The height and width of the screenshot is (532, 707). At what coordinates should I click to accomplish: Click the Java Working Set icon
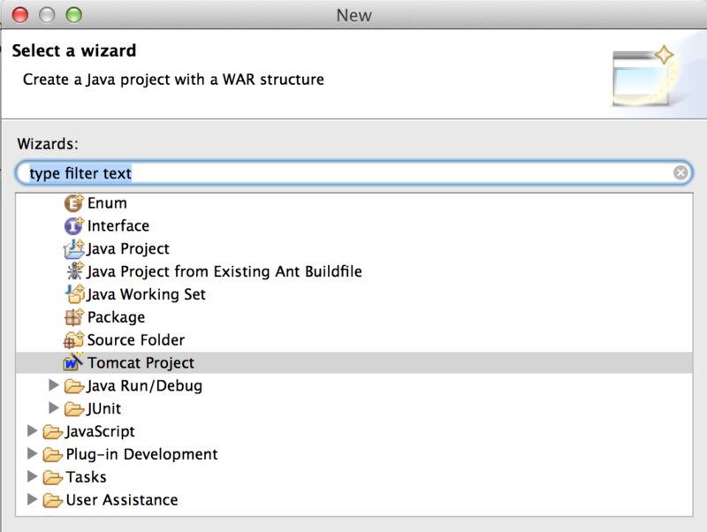pos(73,294)
